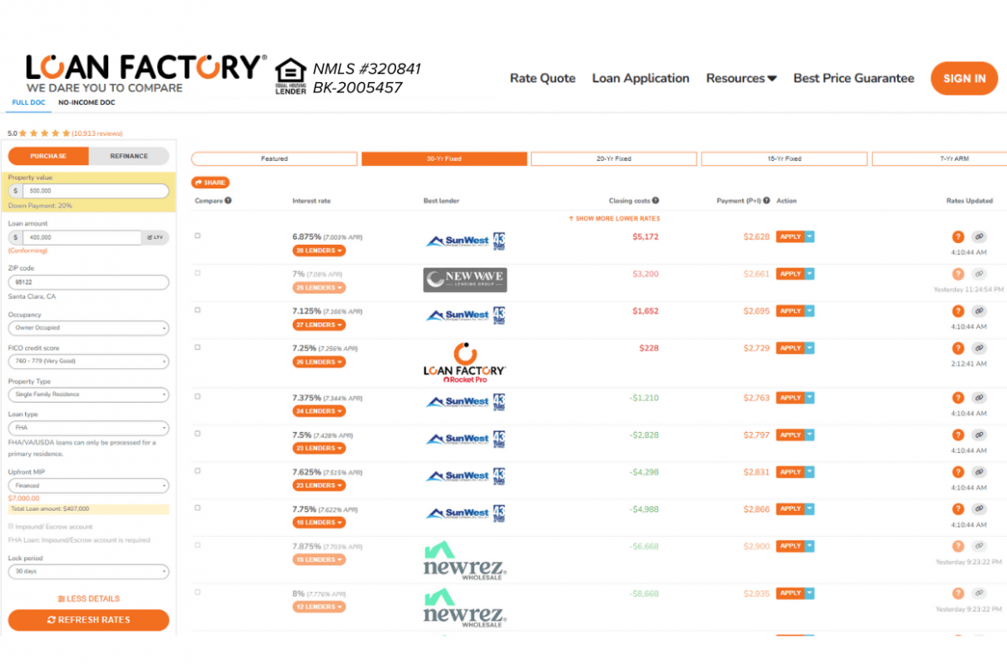Copy link icon for the 7.5% rate row
The height and width of the screenshot is (671, 1007).
978,435
